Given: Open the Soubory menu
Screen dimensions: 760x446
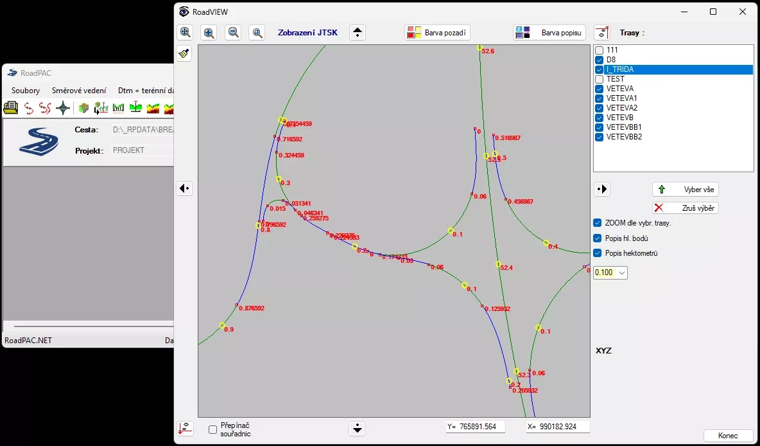Looking at the screenshot, I should (x=26, y=91).
